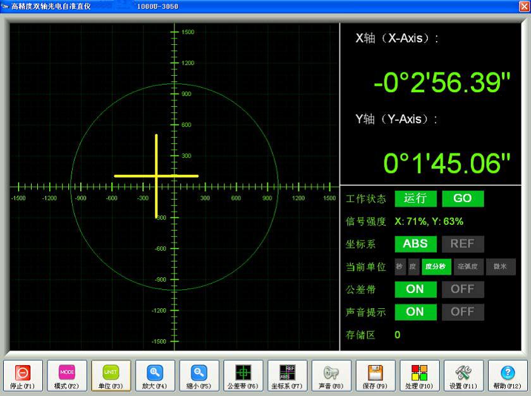Switch coordinate system to REF mode
This screenshot has height=396, width=531.
coord(463,244)
